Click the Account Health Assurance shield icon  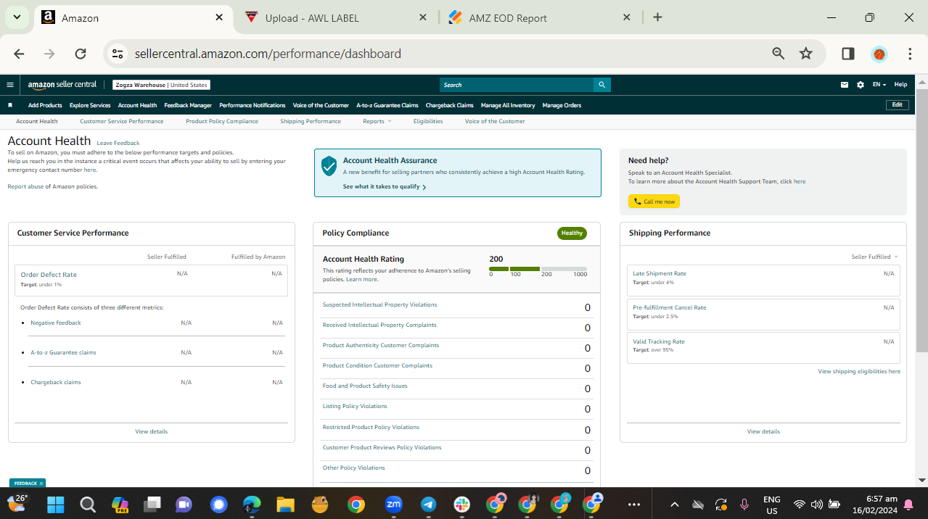[x=329, y=166]
